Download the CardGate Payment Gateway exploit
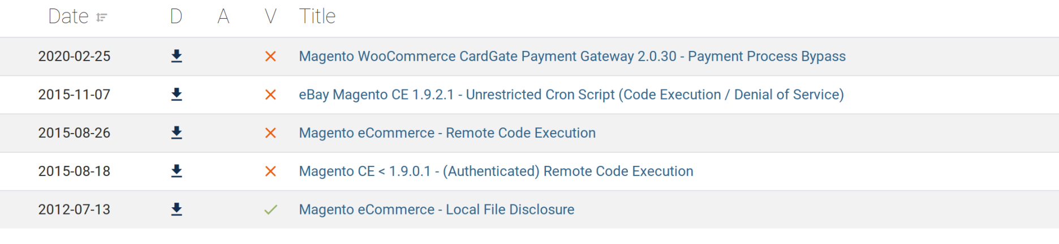This screenshot has width=1059, height=244. coord(176,56)
